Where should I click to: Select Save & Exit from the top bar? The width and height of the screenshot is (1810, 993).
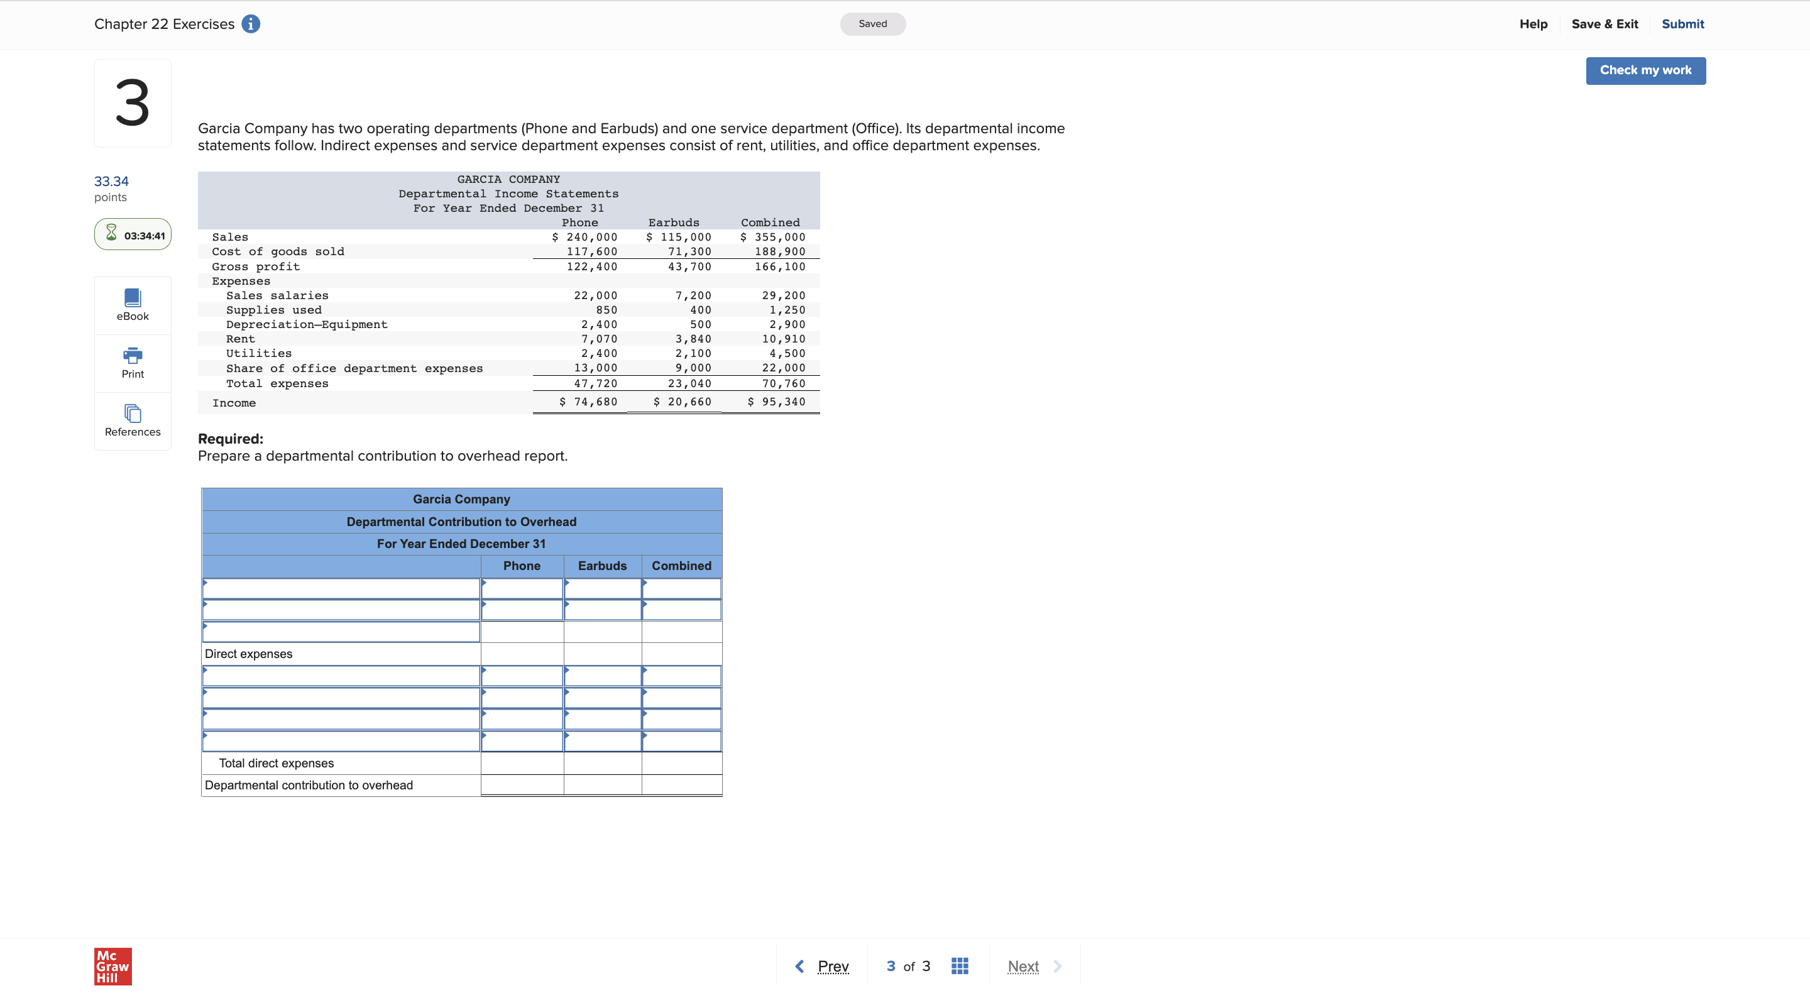tap(1605, 23)
